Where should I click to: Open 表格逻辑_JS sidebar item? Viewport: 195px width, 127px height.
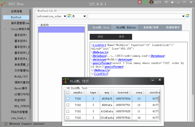22,64
